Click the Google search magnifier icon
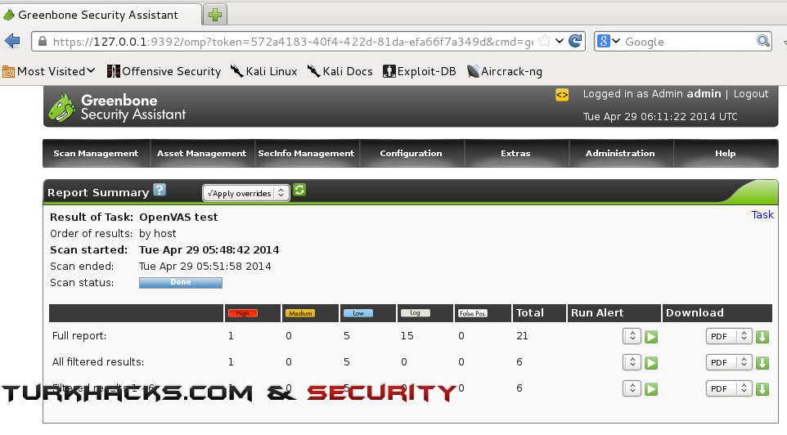The height and width of the screenshot is (435, 787). point(763,41)
